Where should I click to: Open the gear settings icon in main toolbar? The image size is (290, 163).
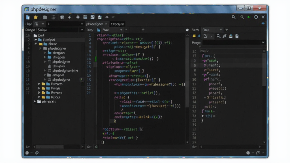tap(62, 17)
